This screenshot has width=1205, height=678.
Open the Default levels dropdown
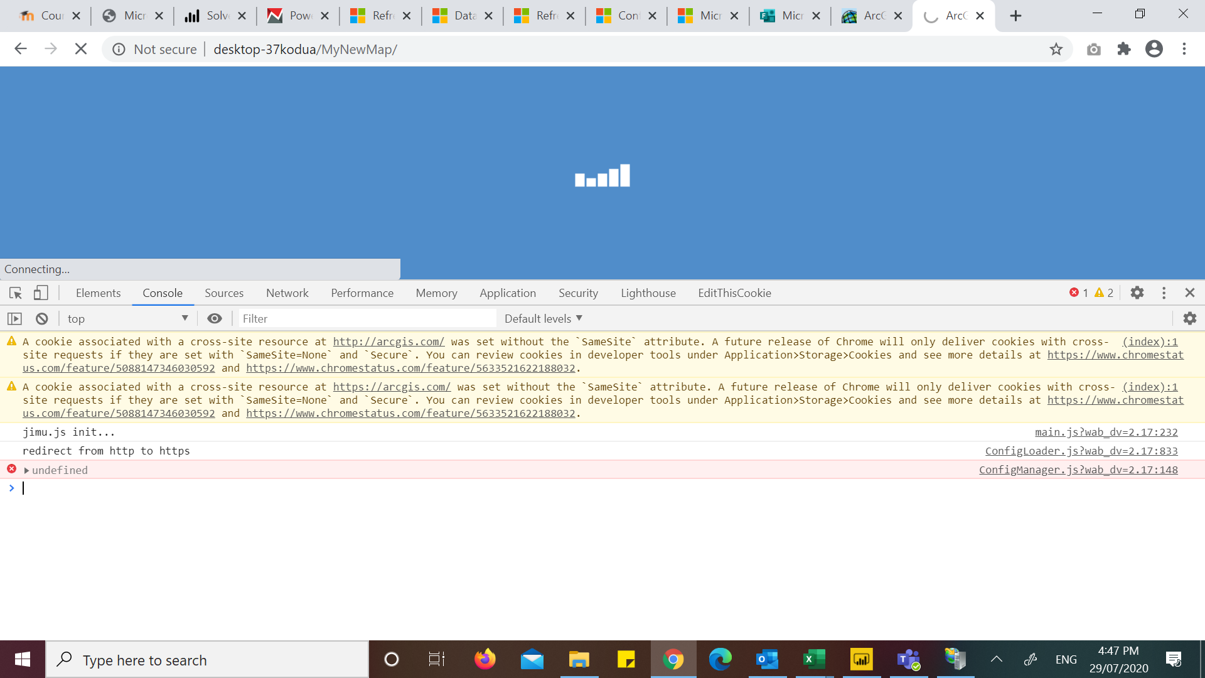click(x=544, y=319)
